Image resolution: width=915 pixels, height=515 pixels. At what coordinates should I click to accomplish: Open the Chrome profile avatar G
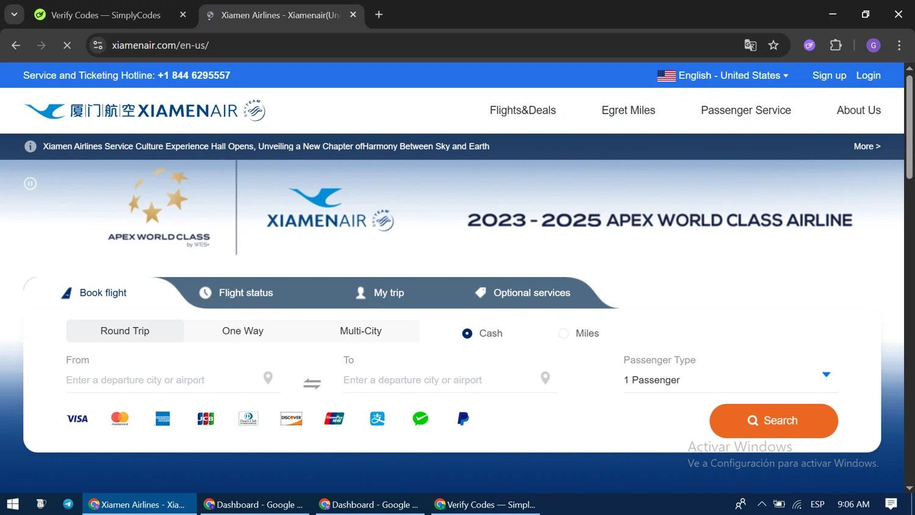point(874,45)
